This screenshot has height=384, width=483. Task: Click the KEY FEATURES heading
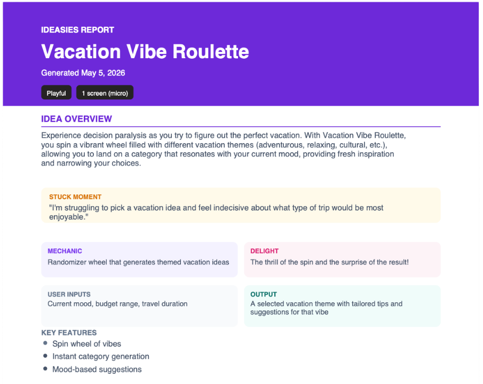click(69, 333)
